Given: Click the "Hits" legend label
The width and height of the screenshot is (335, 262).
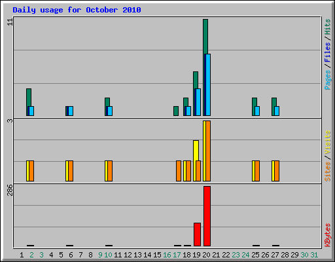Looking at the screenshot, I should click(x=328, y=27).
